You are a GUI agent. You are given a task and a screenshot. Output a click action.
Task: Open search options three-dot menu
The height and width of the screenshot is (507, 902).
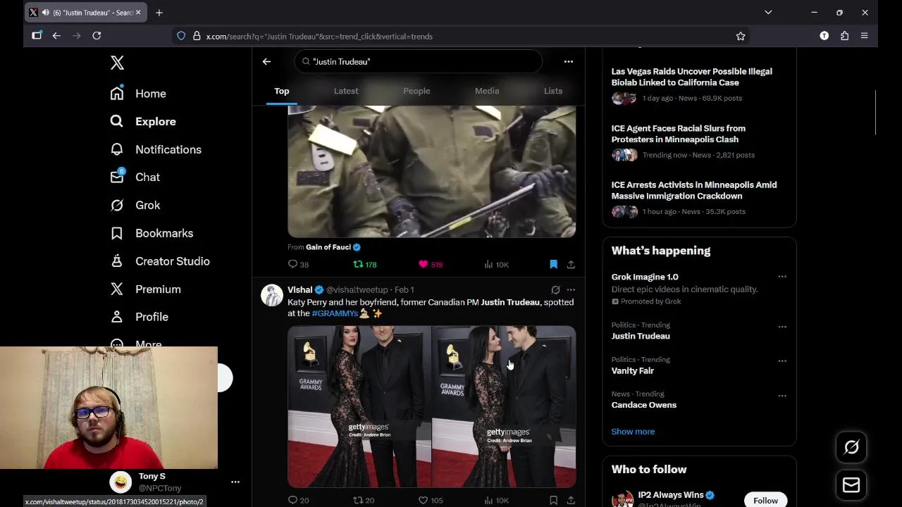point(569,62)
